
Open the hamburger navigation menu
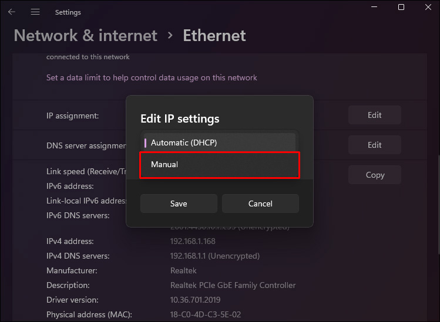35,12
